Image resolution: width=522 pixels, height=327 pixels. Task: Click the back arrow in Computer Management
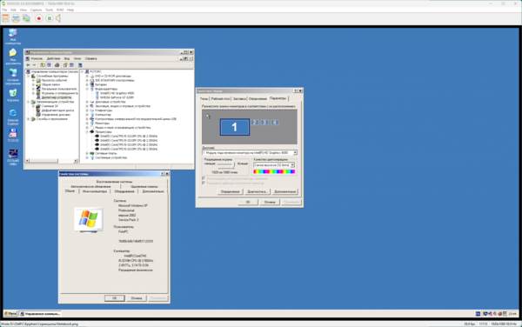29,65
